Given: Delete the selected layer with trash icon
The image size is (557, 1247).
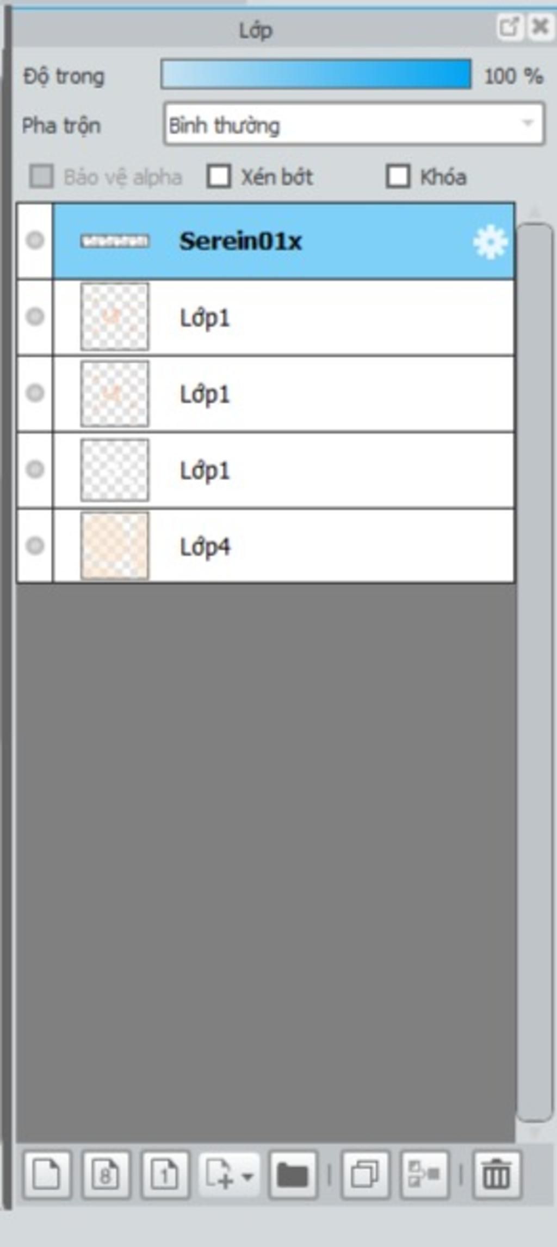Looking at the screenshot, I should coord(497,1175).
